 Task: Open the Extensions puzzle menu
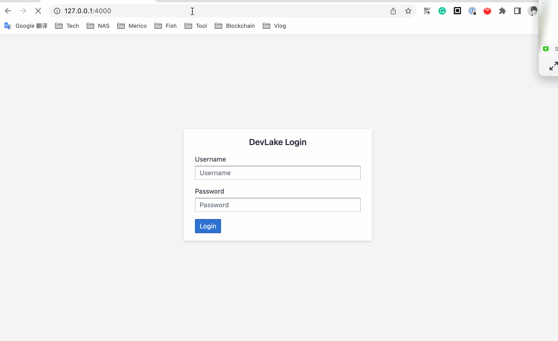502,11
